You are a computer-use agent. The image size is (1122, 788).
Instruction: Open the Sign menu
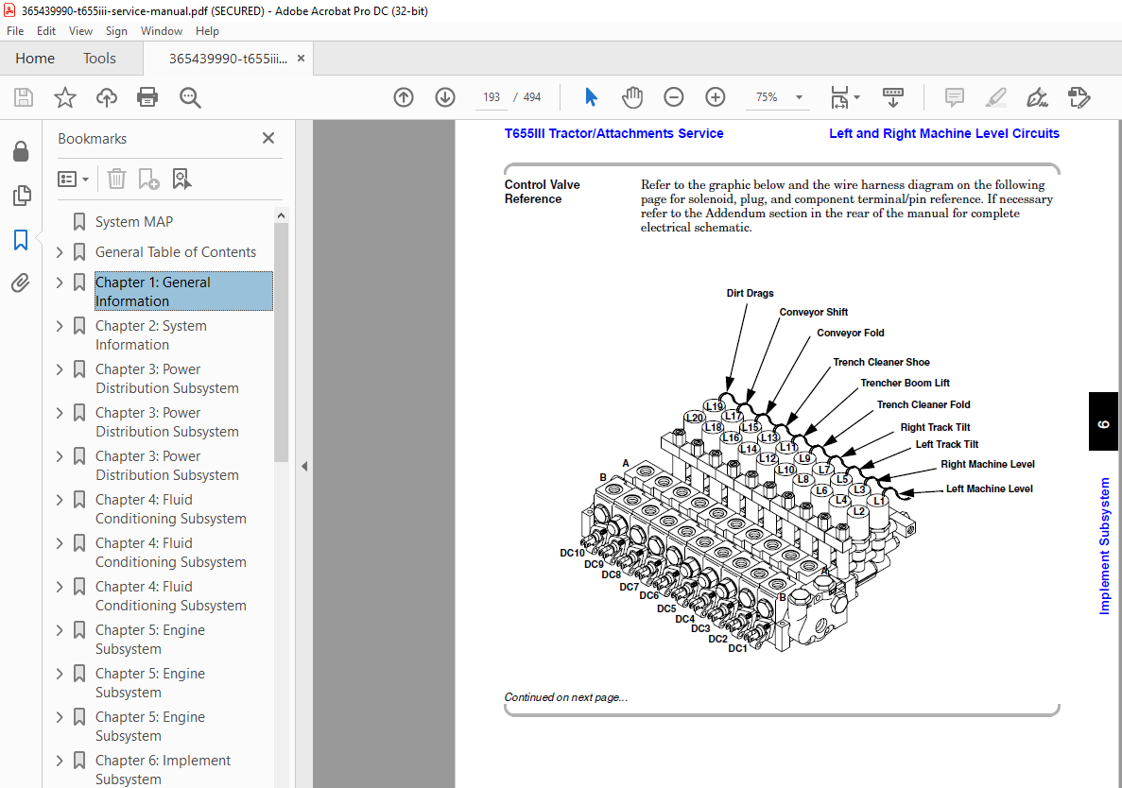[116, 31]
